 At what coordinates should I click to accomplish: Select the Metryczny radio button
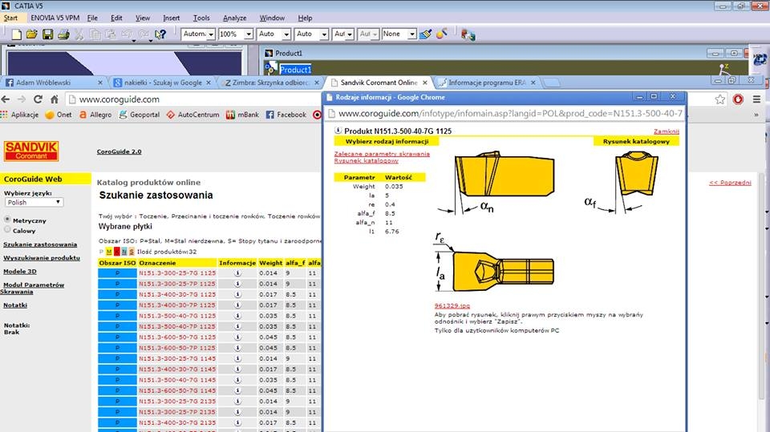tap(7, 219)
